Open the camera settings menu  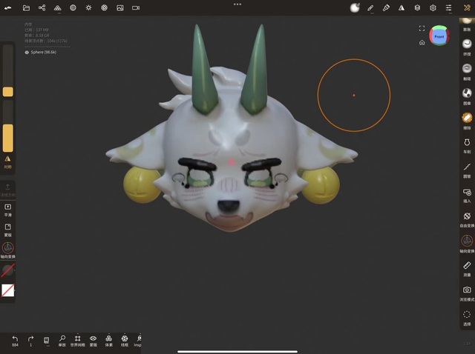pyautogui.click(x=136, y=7)
